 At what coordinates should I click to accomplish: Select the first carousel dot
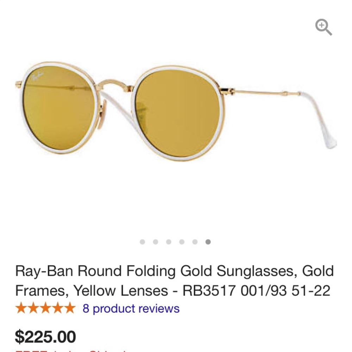point(143,241)
